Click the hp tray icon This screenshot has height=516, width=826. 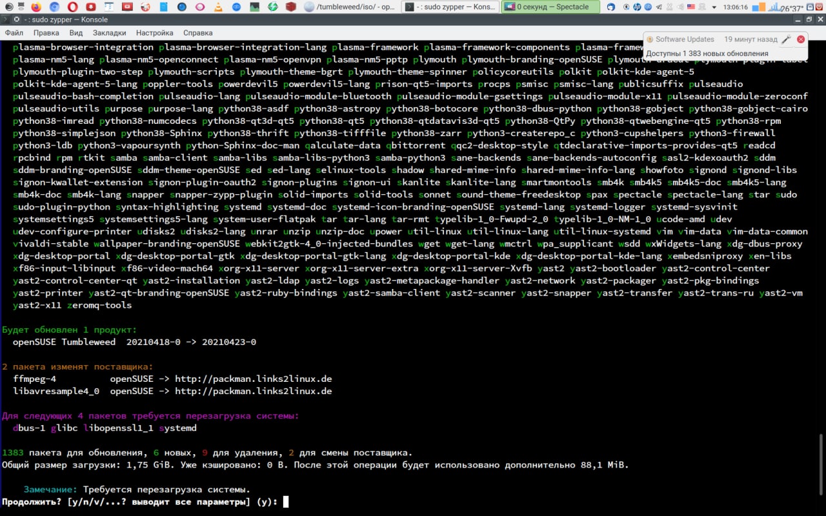tap(637, 6)
